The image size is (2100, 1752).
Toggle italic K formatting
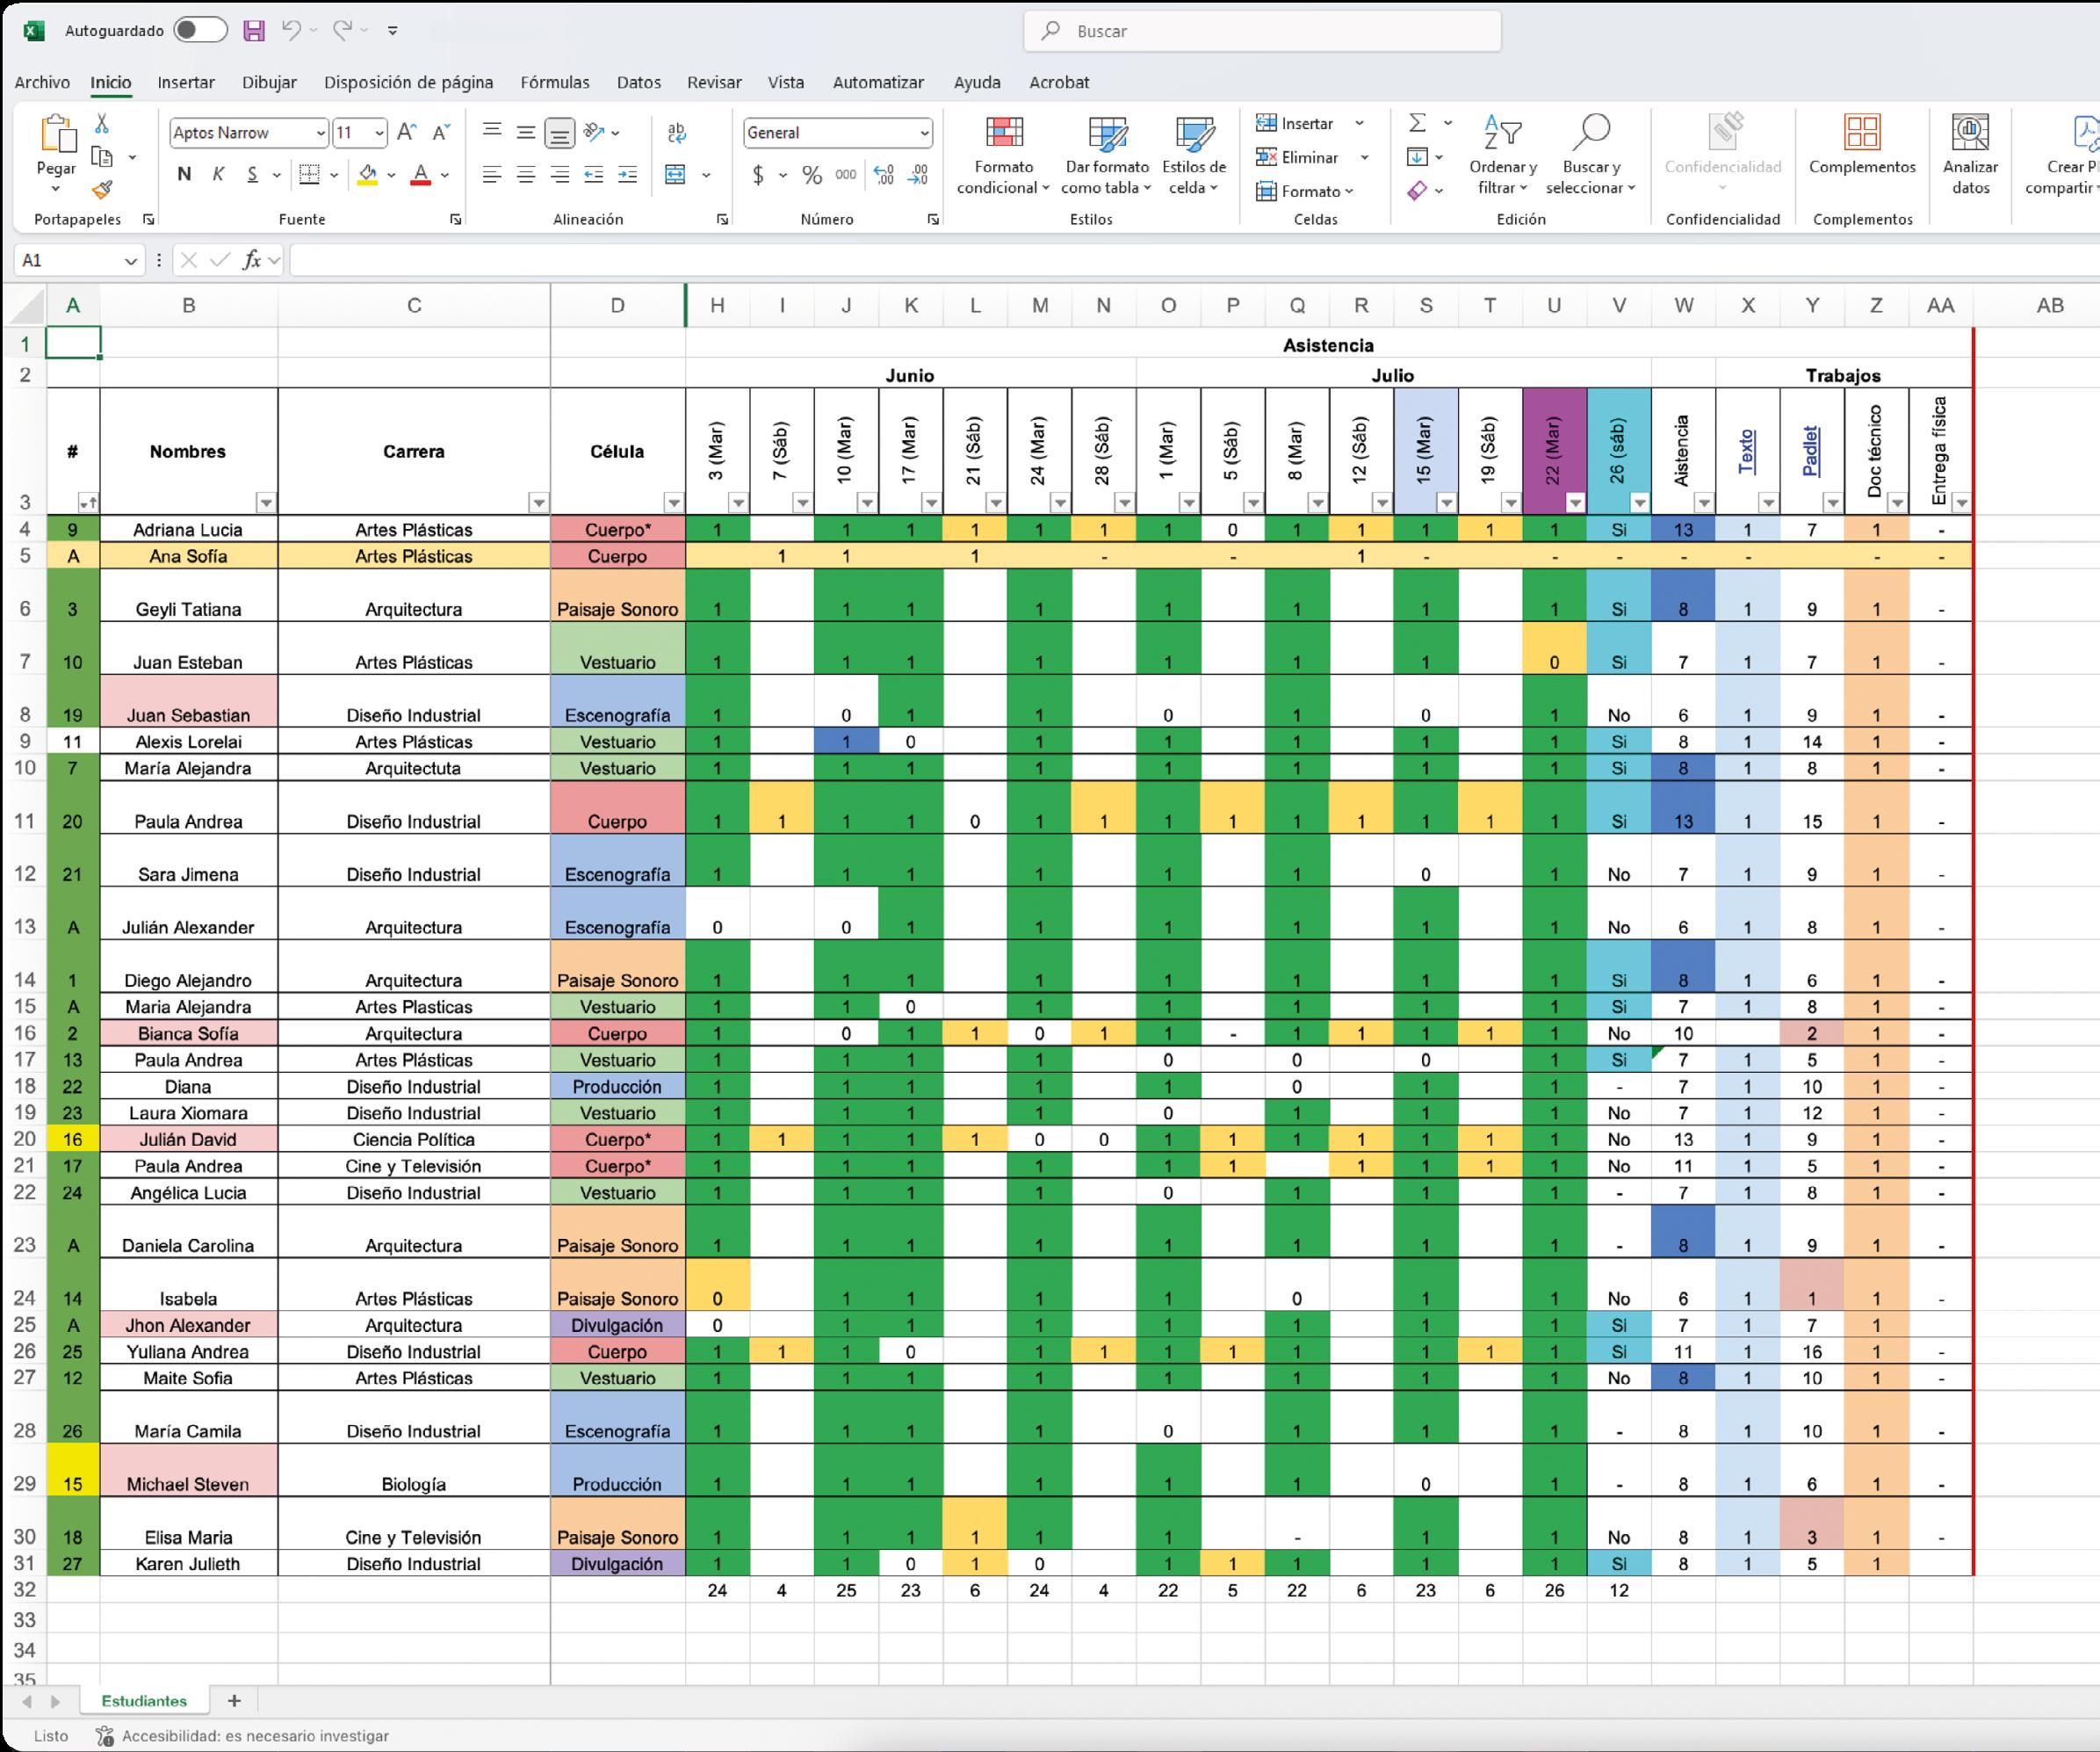pyautogui.click(x=218, y=175)
